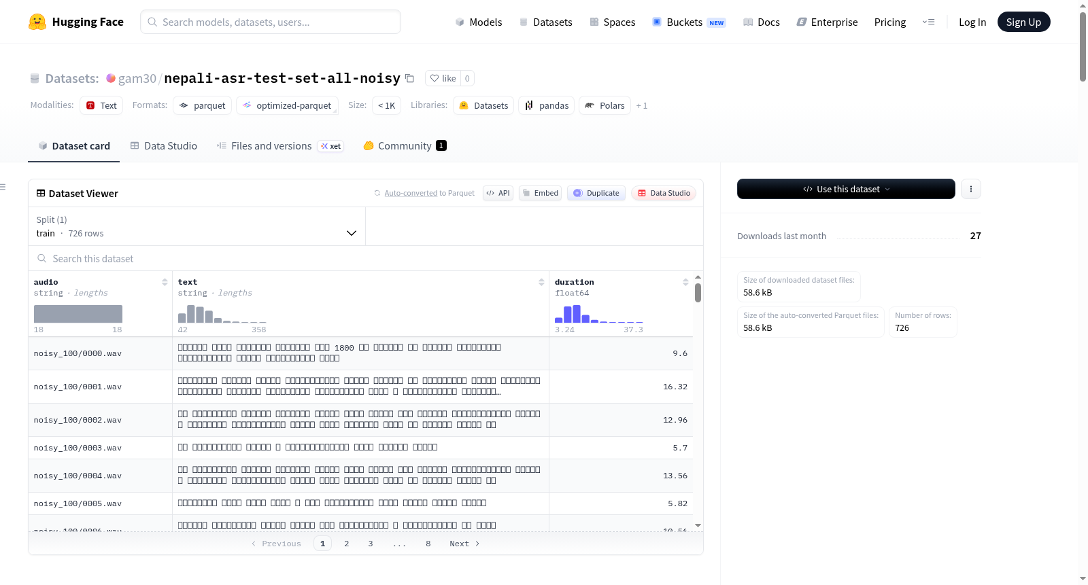Screen dimensions: 1088x585
Task: Open the Datasets menu item
Action: [x=545, y=22]
